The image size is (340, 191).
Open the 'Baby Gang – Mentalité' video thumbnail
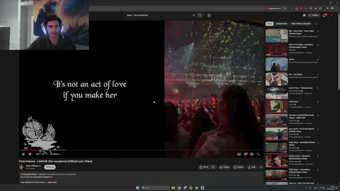click(277, 147)
